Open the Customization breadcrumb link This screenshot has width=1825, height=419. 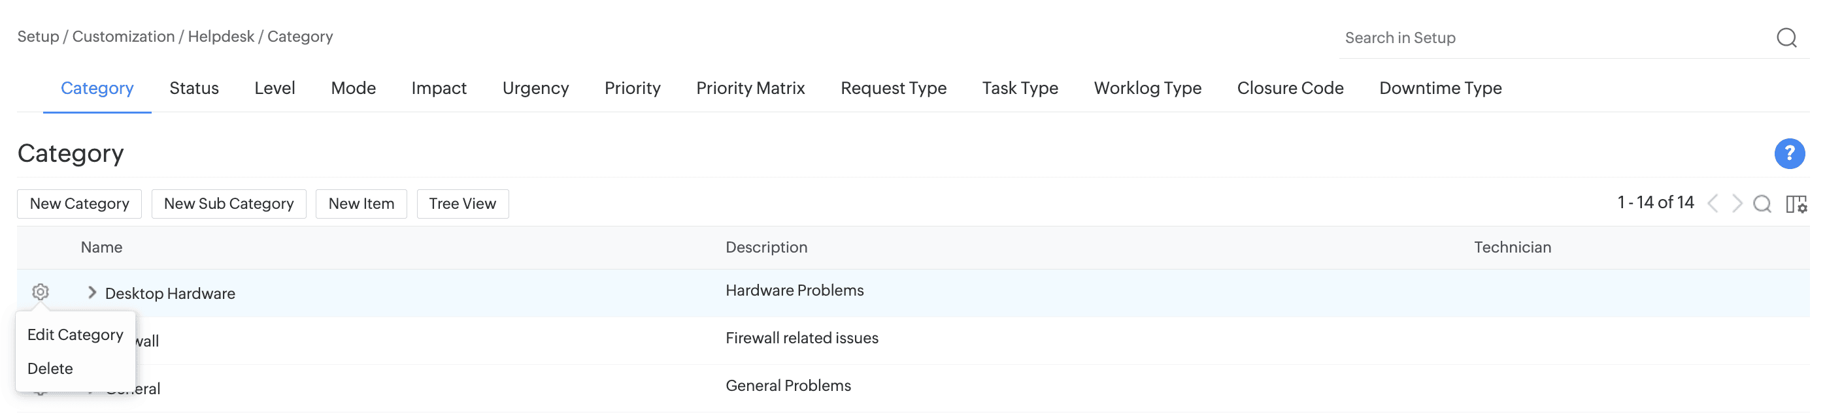(124, 37)
